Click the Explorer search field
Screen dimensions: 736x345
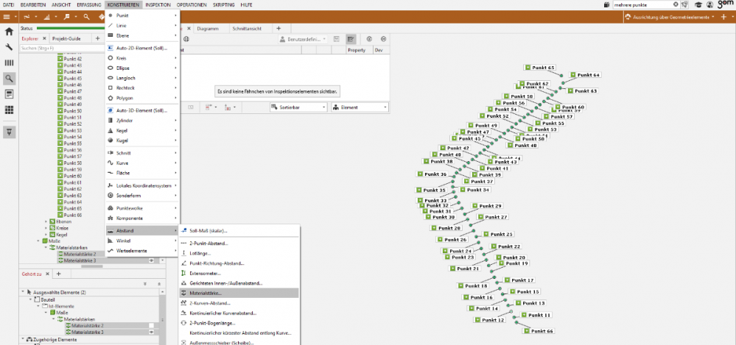coord(59,49)
